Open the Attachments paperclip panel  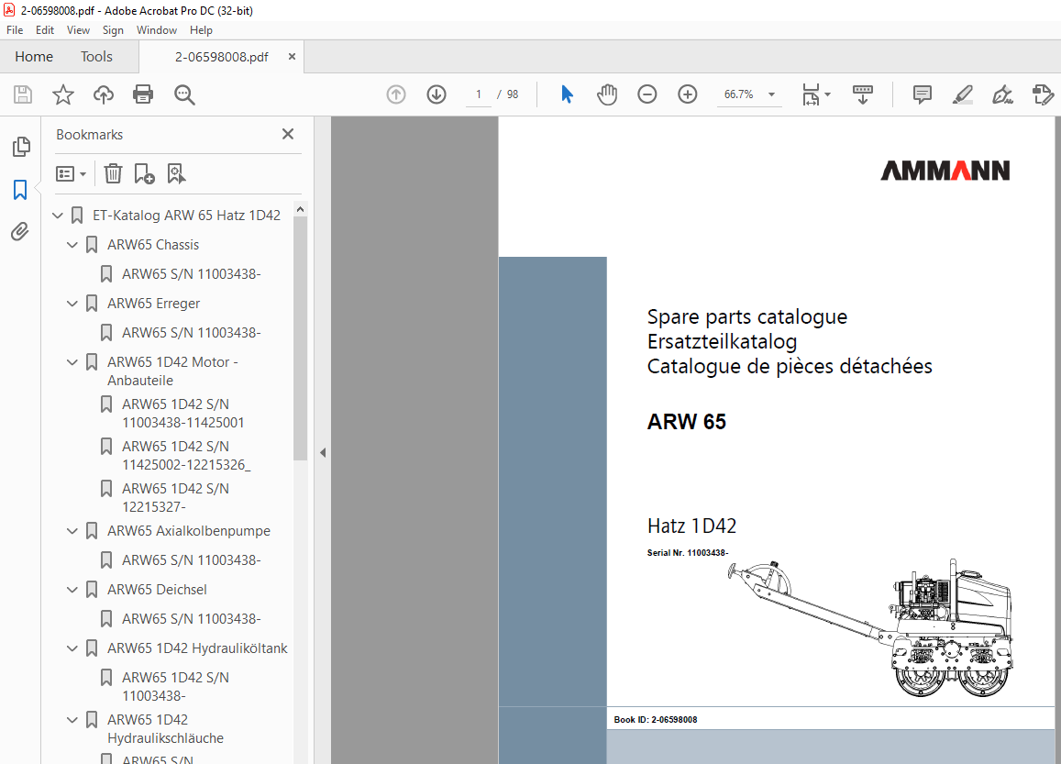(20, 231)
